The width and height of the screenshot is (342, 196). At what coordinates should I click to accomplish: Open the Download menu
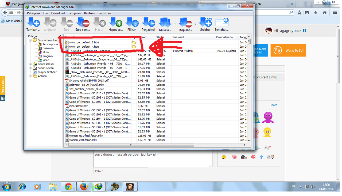(58, 13)
